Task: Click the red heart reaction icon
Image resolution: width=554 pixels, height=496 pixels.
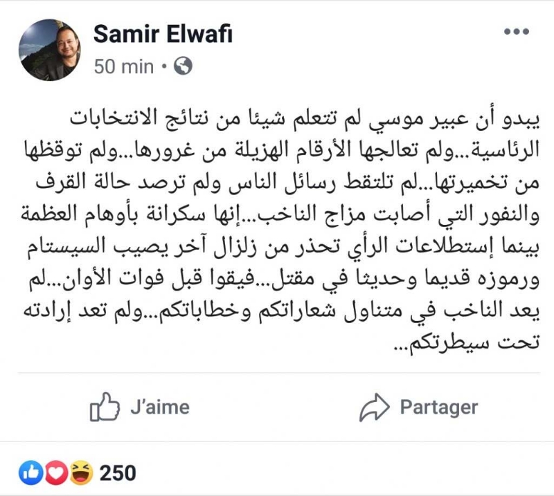Action: pyautogui.click(x=54, y=472)
